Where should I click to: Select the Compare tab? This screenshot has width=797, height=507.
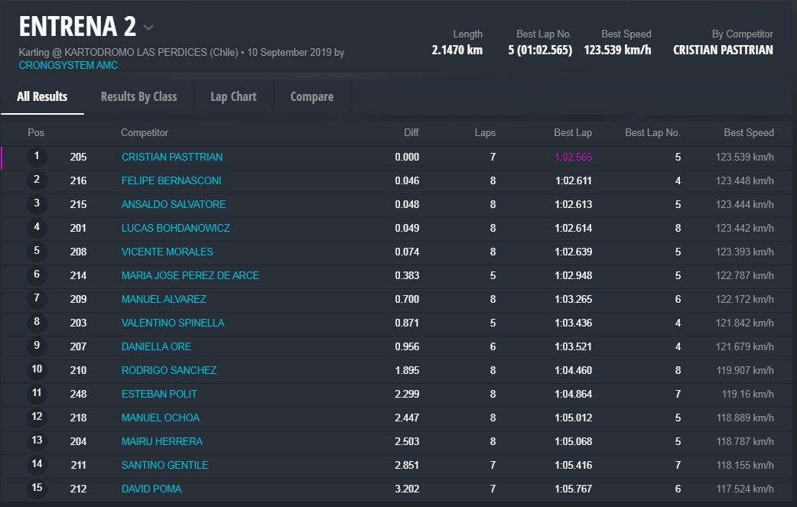pos(311,96)
